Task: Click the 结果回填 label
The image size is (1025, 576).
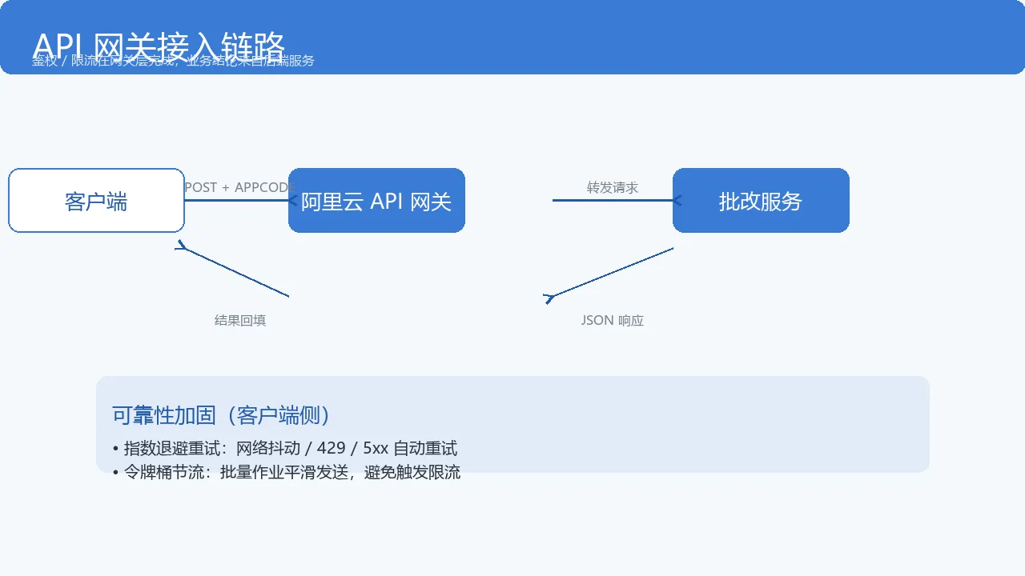Action: point(240,320)
